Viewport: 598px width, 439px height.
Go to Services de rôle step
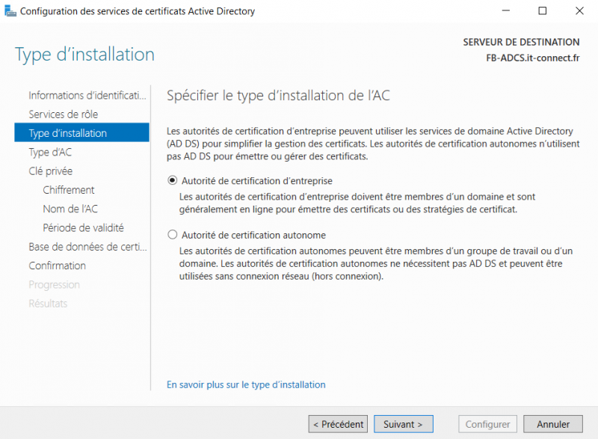63,114
